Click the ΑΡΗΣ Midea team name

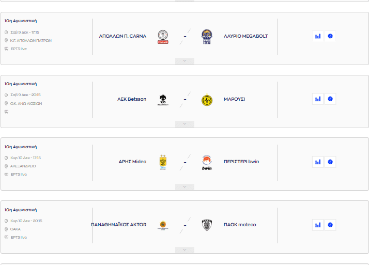pyautogui.click(x=132, y=162)
